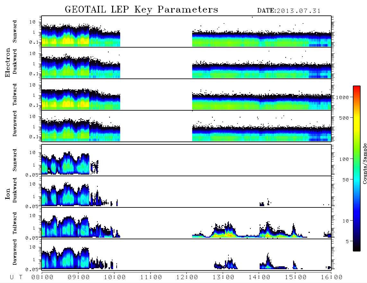Click the "09:00" time tick label
The width and height of the screenshot is (367, 283).
click(79, 277)
